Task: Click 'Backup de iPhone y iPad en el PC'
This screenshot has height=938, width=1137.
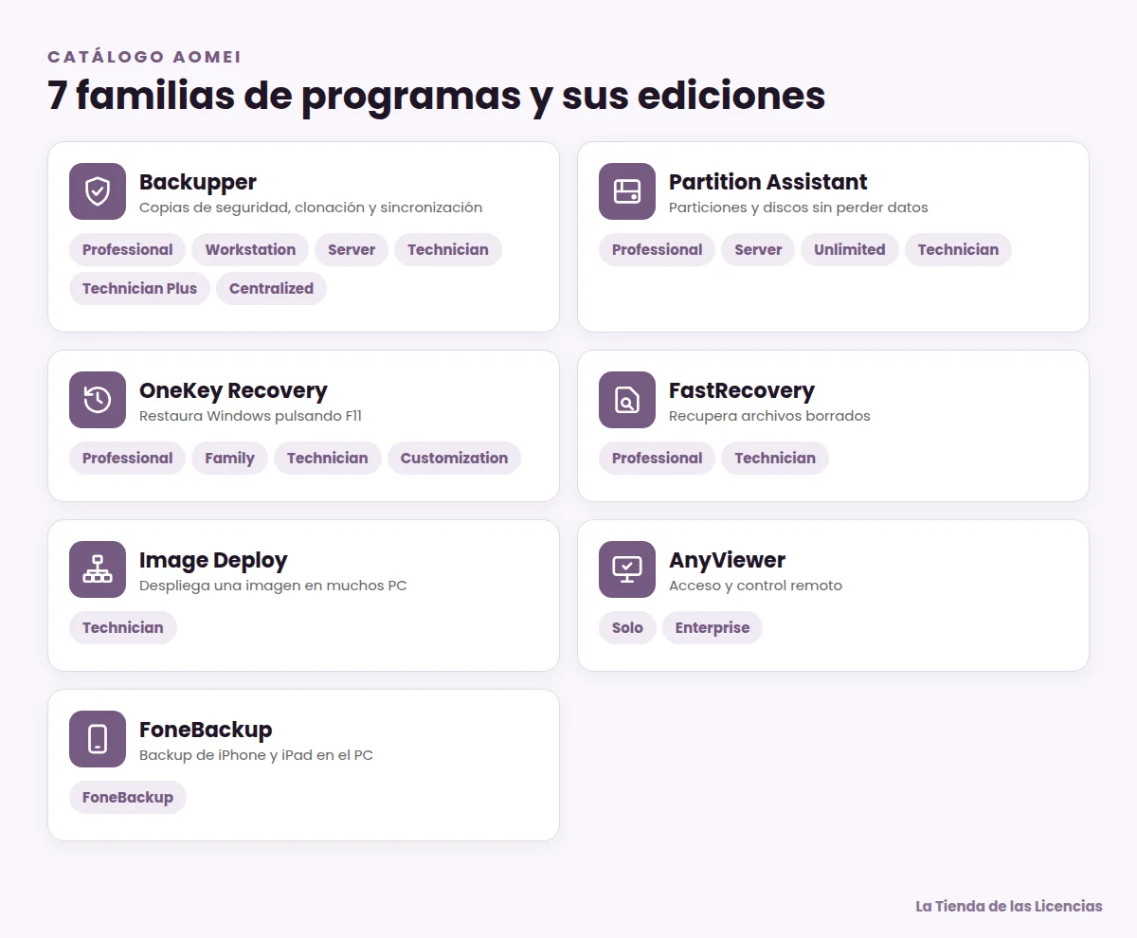Action: click(256, 755)
